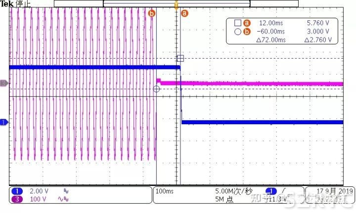Click the blue channel 1 badge in readout
Image resolution: width=356 pixels, height=213 pixels.
coord(17,191)
